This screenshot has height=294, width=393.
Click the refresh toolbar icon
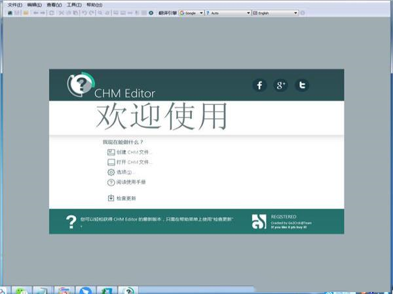[51, 13]
